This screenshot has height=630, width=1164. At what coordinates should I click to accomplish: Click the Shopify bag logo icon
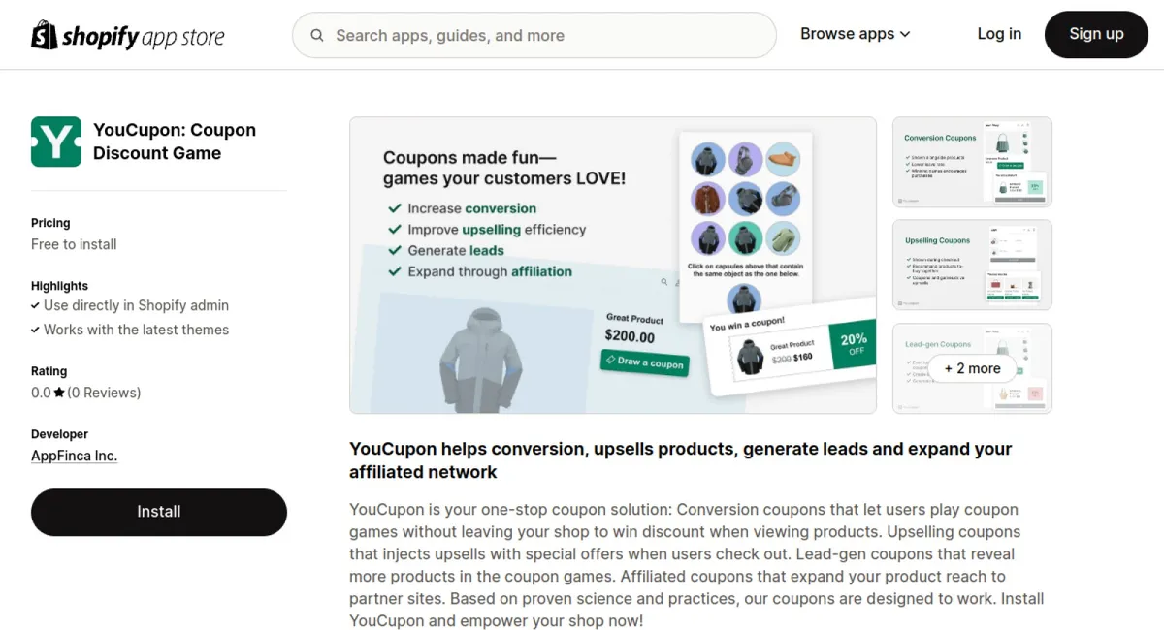(45, 35)
